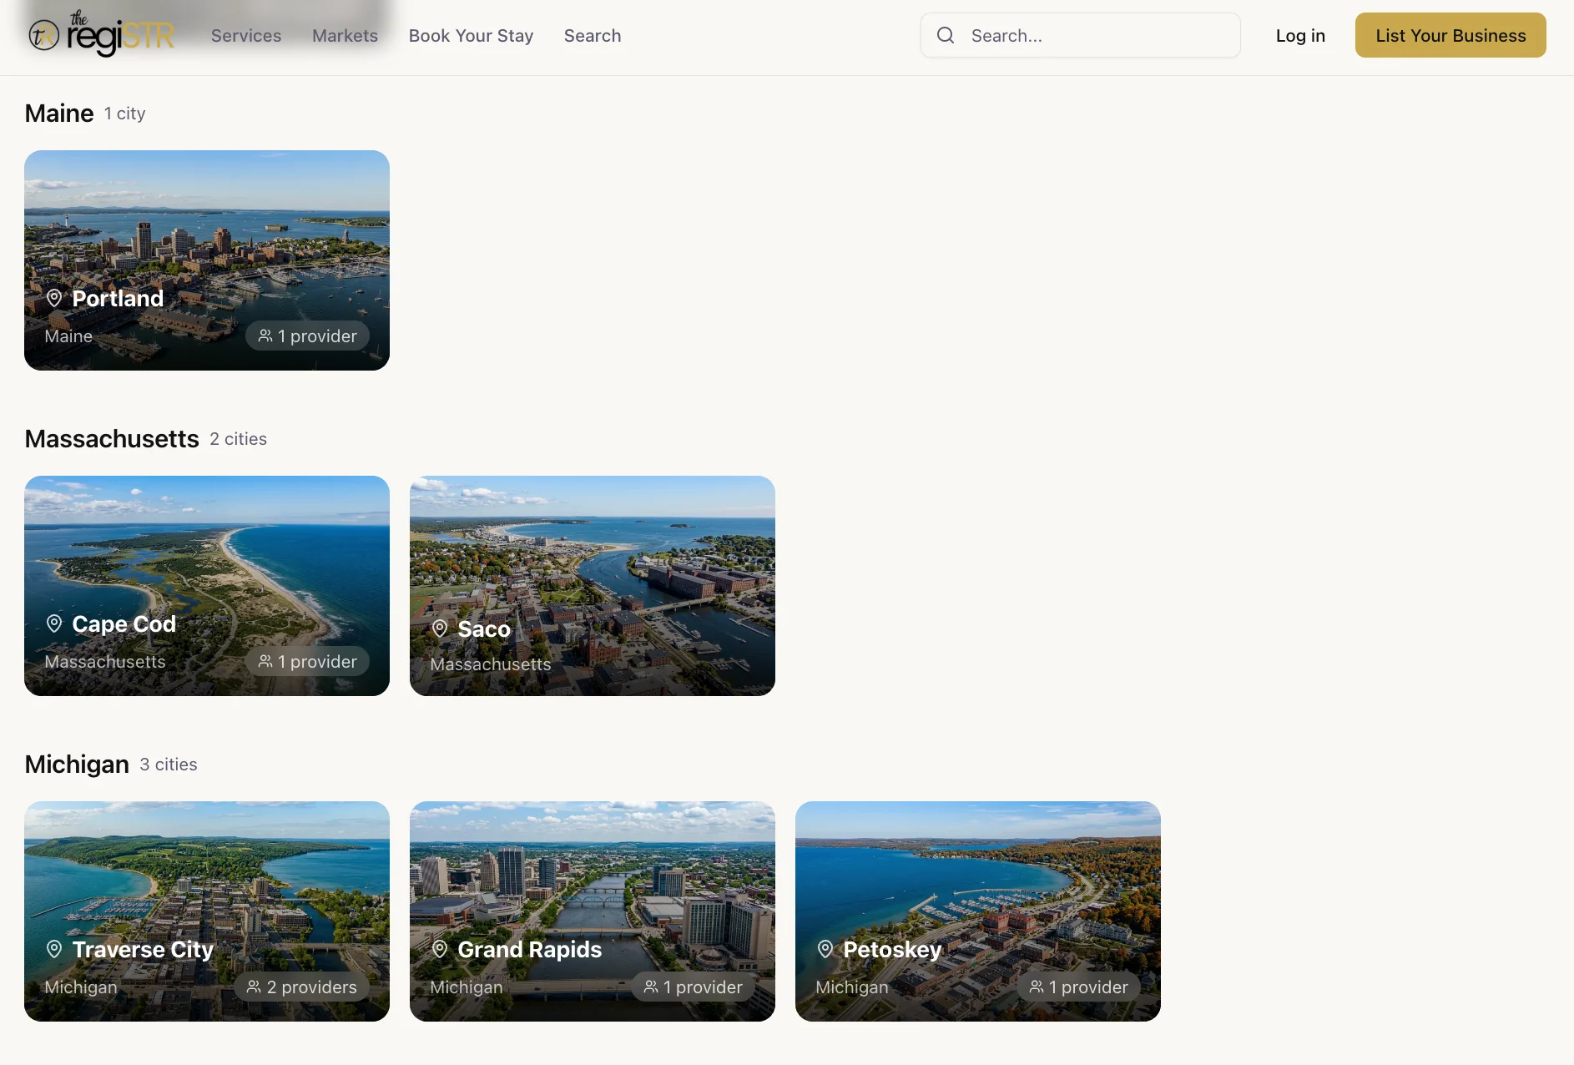The image size is (1574, 1065).
Task: Focus the Search input field
Action: tap(1081, 35)
